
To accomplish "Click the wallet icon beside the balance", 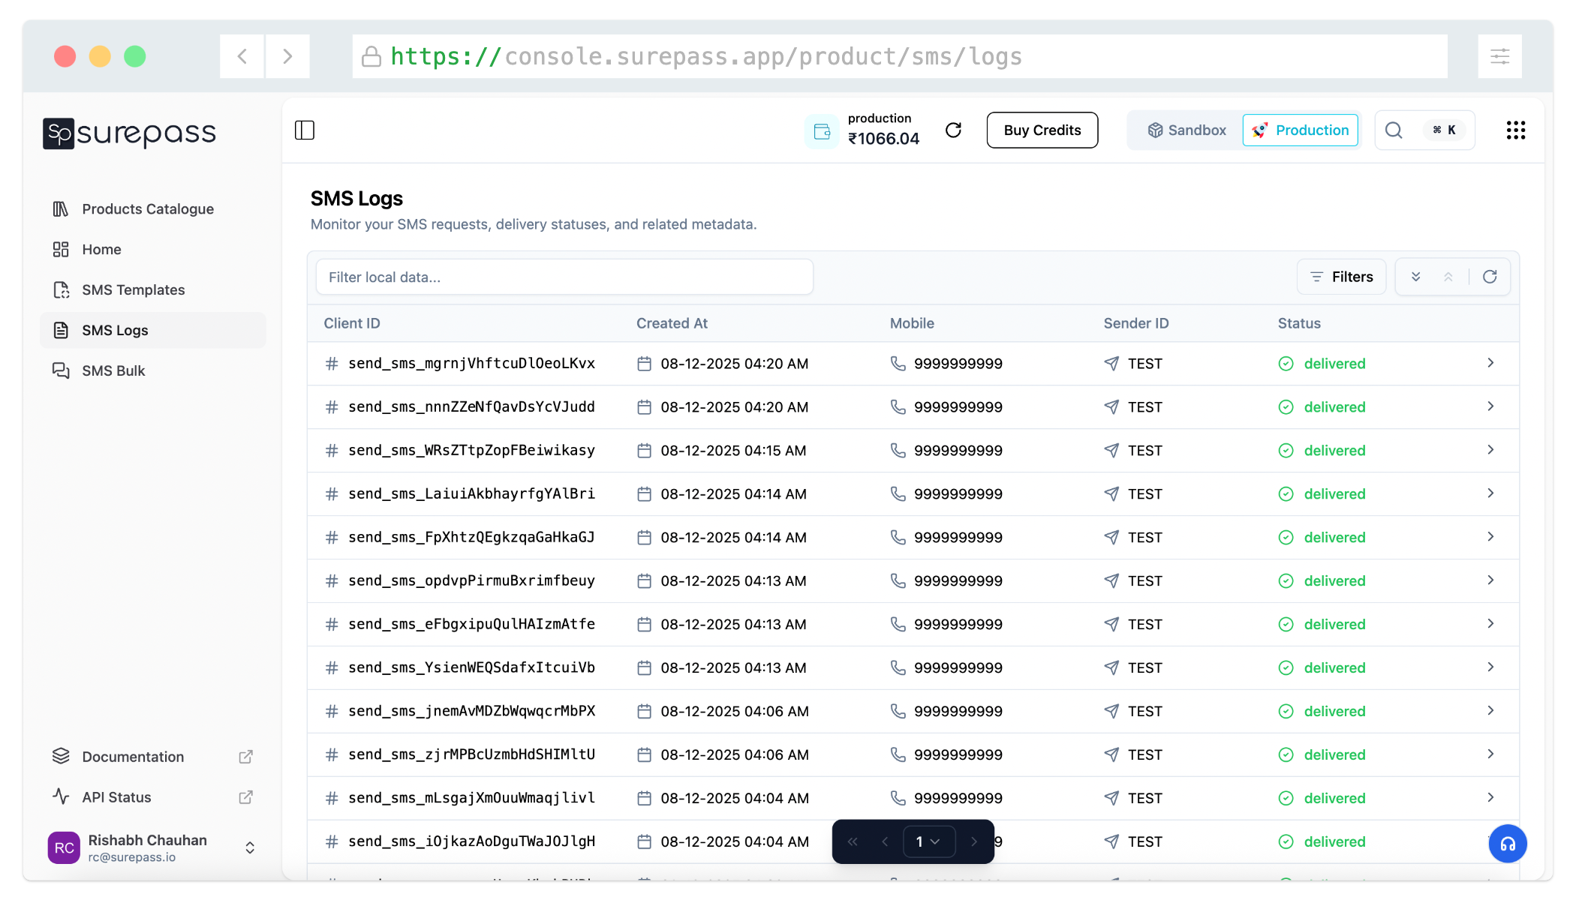I will pyautogui.click(x=822, y=130).
